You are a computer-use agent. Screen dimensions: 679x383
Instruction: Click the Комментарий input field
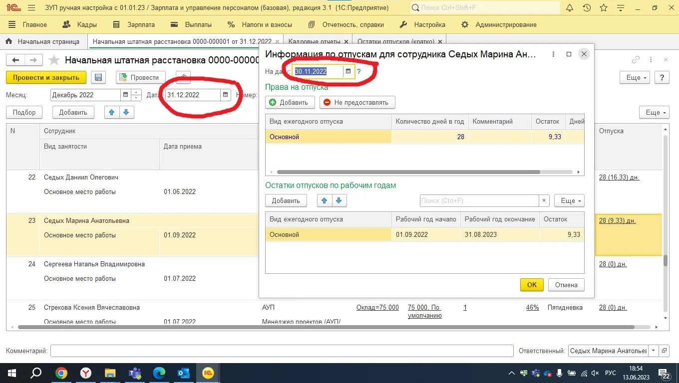coord(282,351)
